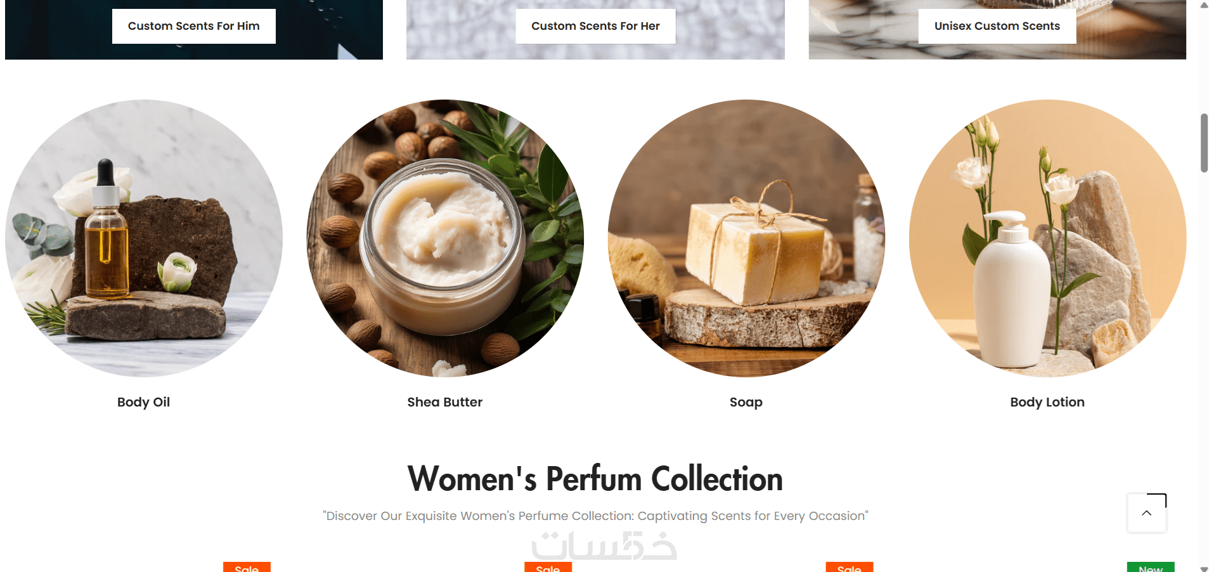Image resolution: width=1209 pixels, height=572 pixels.
Task: Click the third orange Sale badge
Action: click(850, 568)
